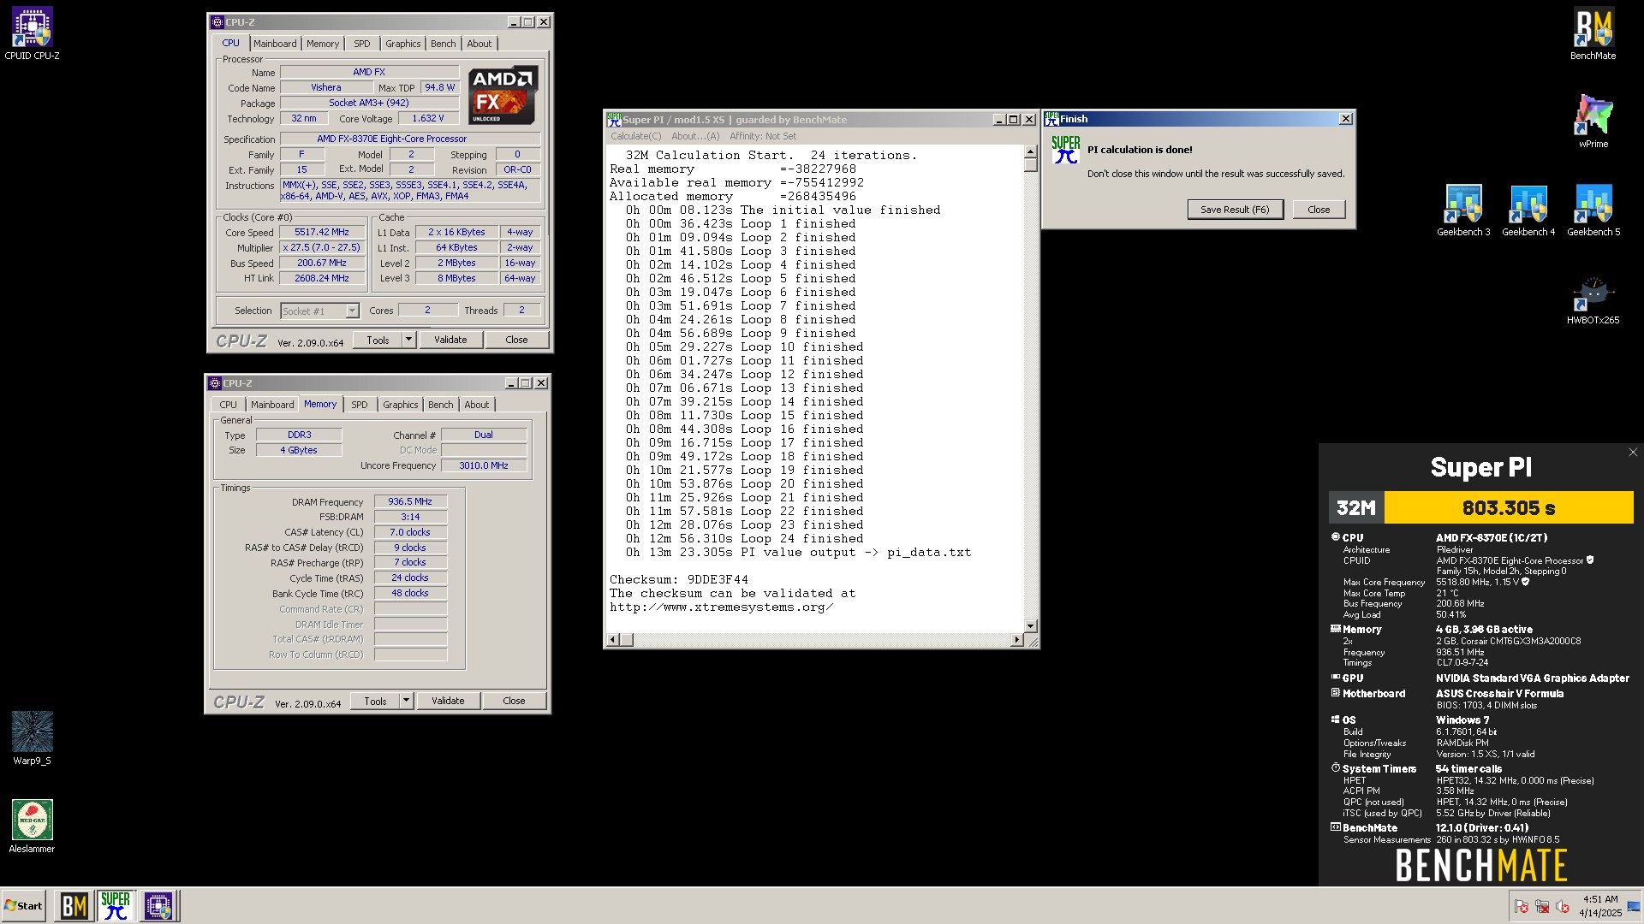Open the About...(A) menu in Super PI

(x=695, y=136)
